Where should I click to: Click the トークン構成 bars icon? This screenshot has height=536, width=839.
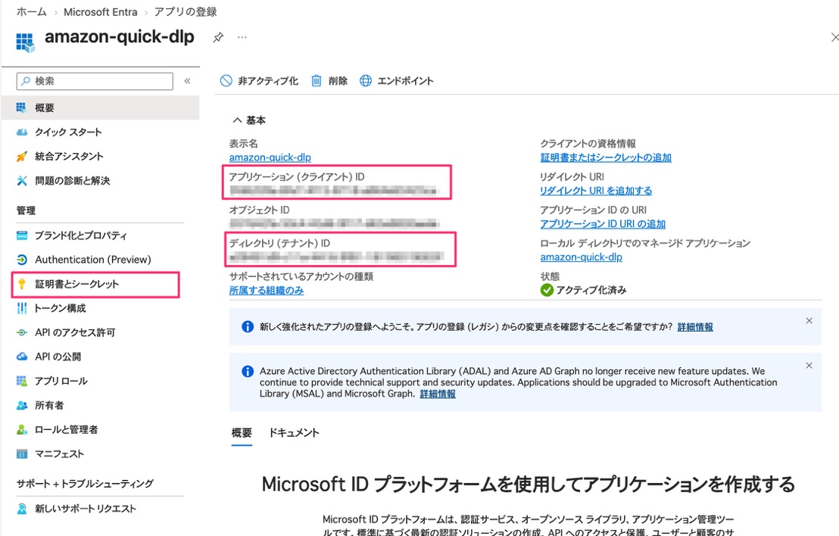click(x=21, y=308)
